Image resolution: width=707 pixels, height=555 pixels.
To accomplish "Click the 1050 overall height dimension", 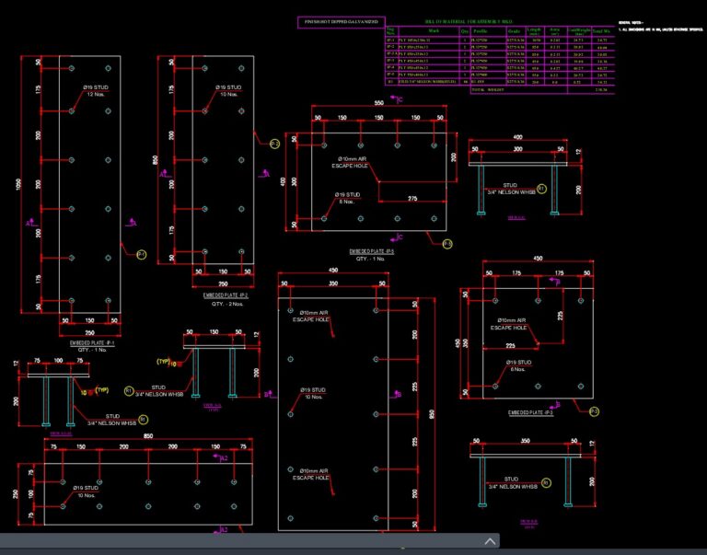I will (18, 184).
